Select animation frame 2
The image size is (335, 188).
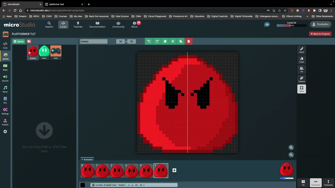click(117, 171)
